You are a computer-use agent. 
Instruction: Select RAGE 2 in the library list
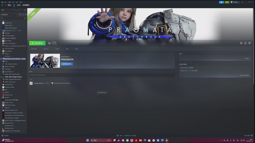click(7, 92)
